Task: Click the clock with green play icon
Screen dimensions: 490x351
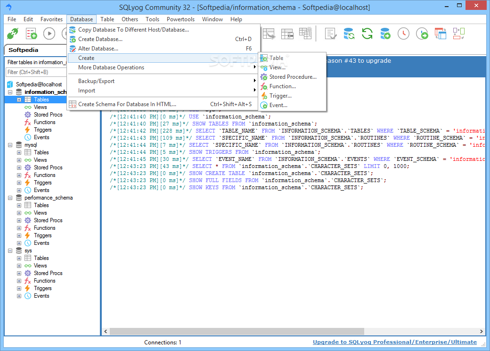Action: pos(422,33)
